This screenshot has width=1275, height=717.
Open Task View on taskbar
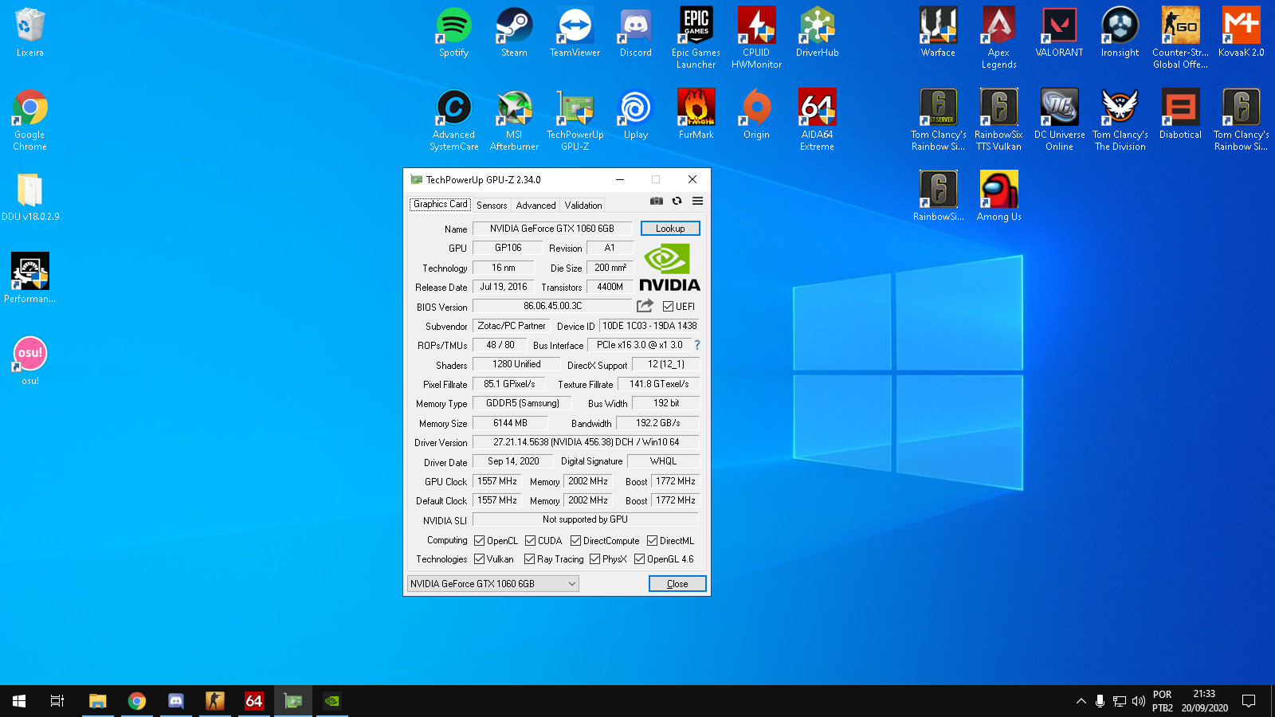pyautogui.click(x=57, y=701)
